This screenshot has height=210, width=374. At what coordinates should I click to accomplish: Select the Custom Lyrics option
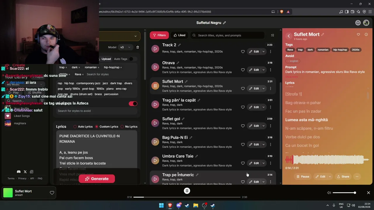pos(107,127)
